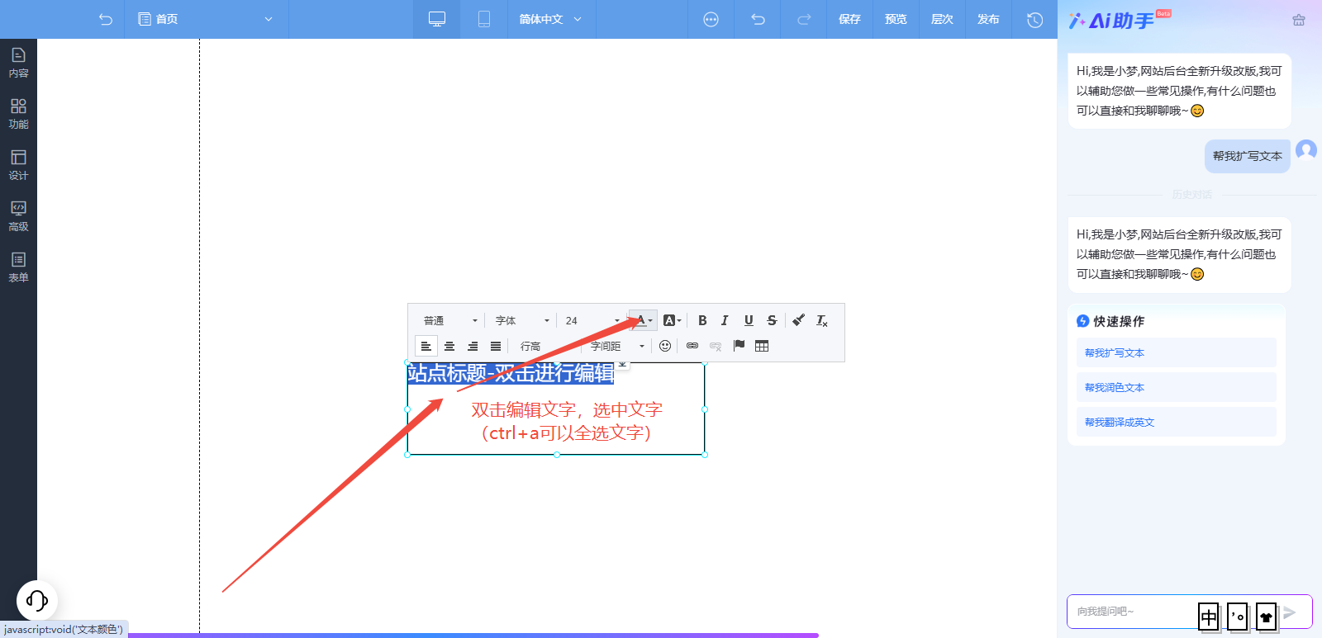Open the text color picker
The image size is (1322, 638).
[644, 320]
